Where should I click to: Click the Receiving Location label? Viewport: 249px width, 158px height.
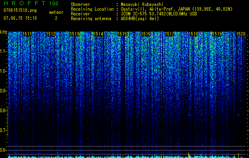click(92, 9)
